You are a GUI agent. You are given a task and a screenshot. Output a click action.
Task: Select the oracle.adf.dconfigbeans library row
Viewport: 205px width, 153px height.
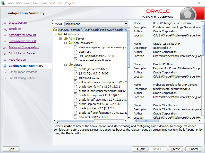pyautogui.click(x=103, y=113)
